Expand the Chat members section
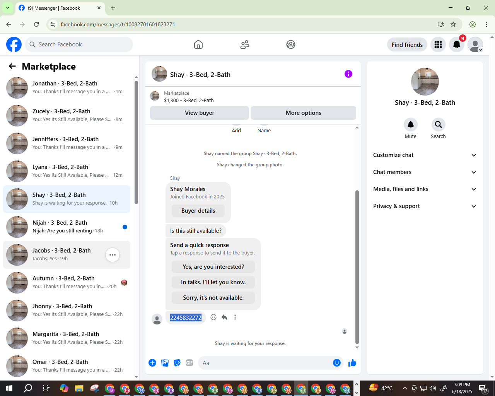The image size is (495, 396). [425, 172]
